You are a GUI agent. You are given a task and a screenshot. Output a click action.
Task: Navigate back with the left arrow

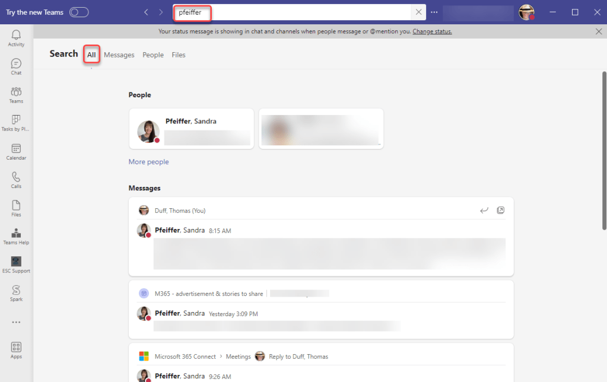point(147,12)
